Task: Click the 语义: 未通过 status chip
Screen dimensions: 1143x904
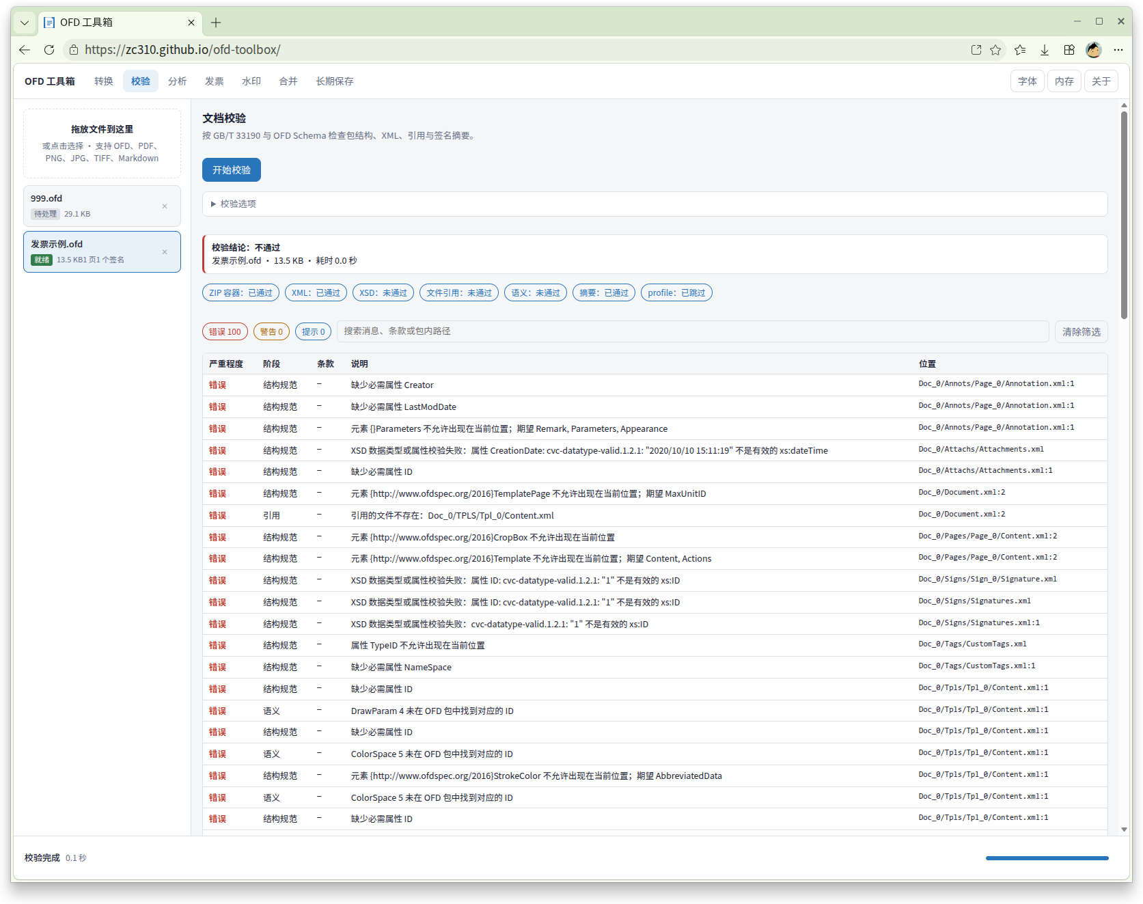Action: pyautogui.click(x=536, y=293)
